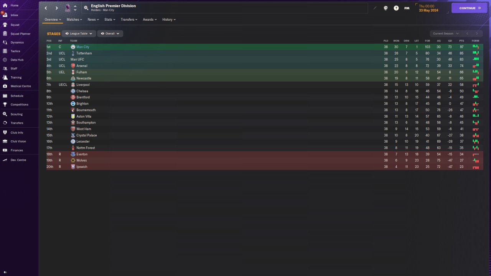Open the Man City team link
The height and width of the screenshot is (276, 491).
[x=83, y=47]
